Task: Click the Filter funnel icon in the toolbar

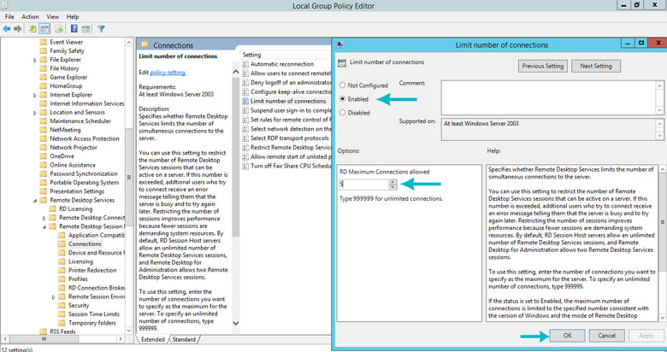Action: (x=101, y=29)
